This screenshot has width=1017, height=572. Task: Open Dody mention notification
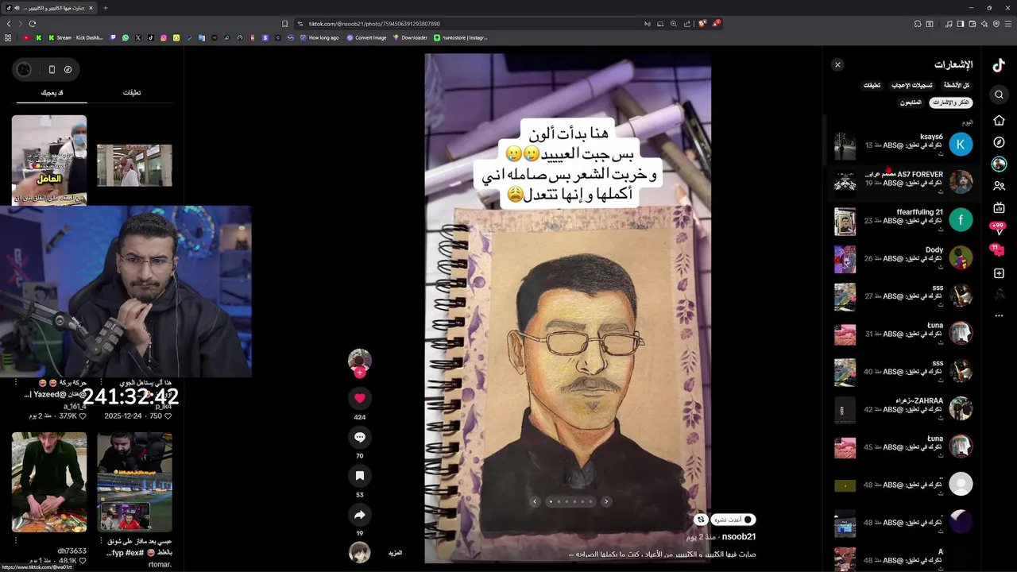[x=903, y=258]
